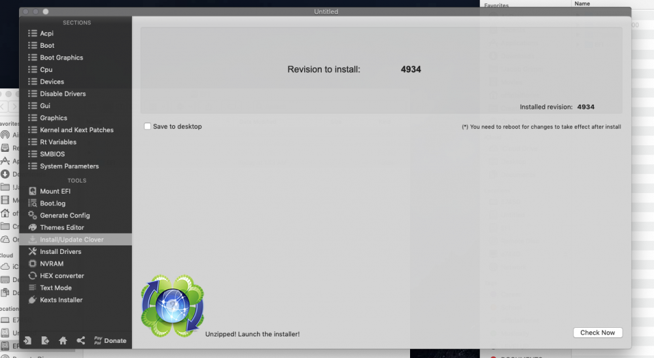This screenshot has height=358, width=654.
Task: Open Kernel and Kext Patches
Action: click(77, 130)
